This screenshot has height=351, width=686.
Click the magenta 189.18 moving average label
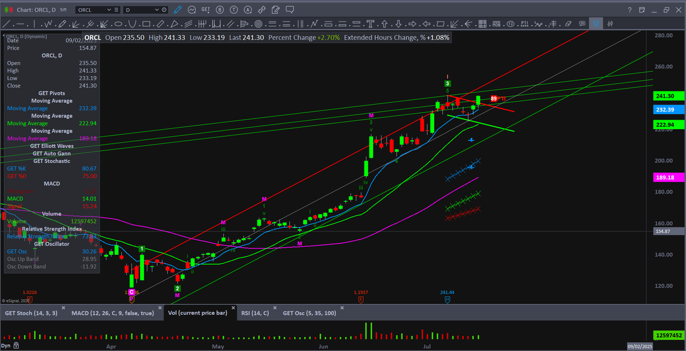point(668,177)
